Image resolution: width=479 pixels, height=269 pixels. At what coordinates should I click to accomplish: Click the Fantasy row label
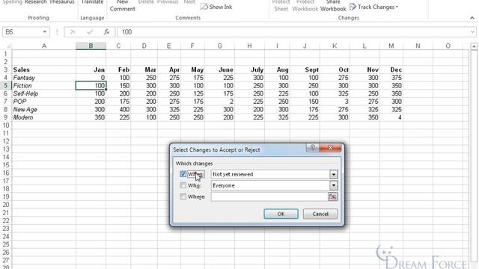[x=44, y=78]
